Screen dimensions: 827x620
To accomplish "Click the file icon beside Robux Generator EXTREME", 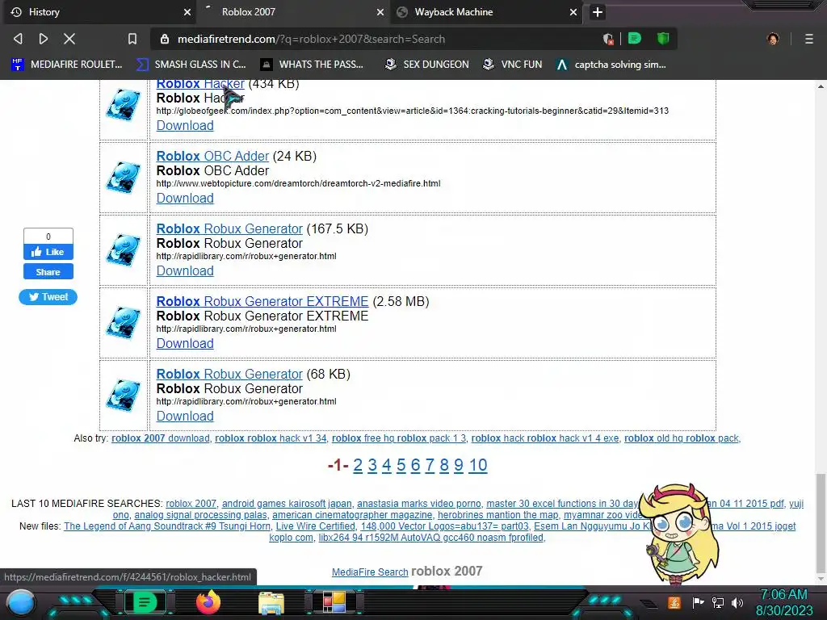I will point(124,323).
